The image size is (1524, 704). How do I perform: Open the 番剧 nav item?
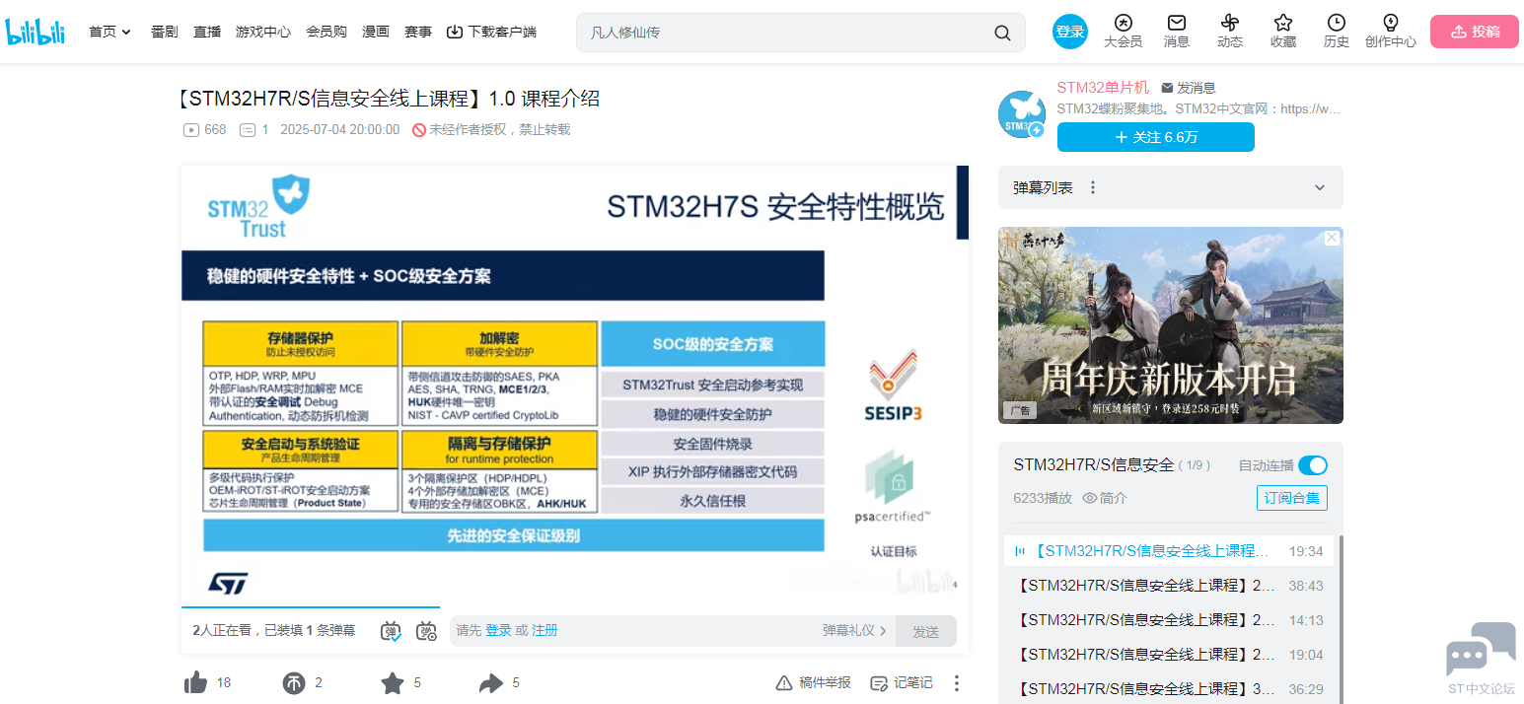point(165,32)
